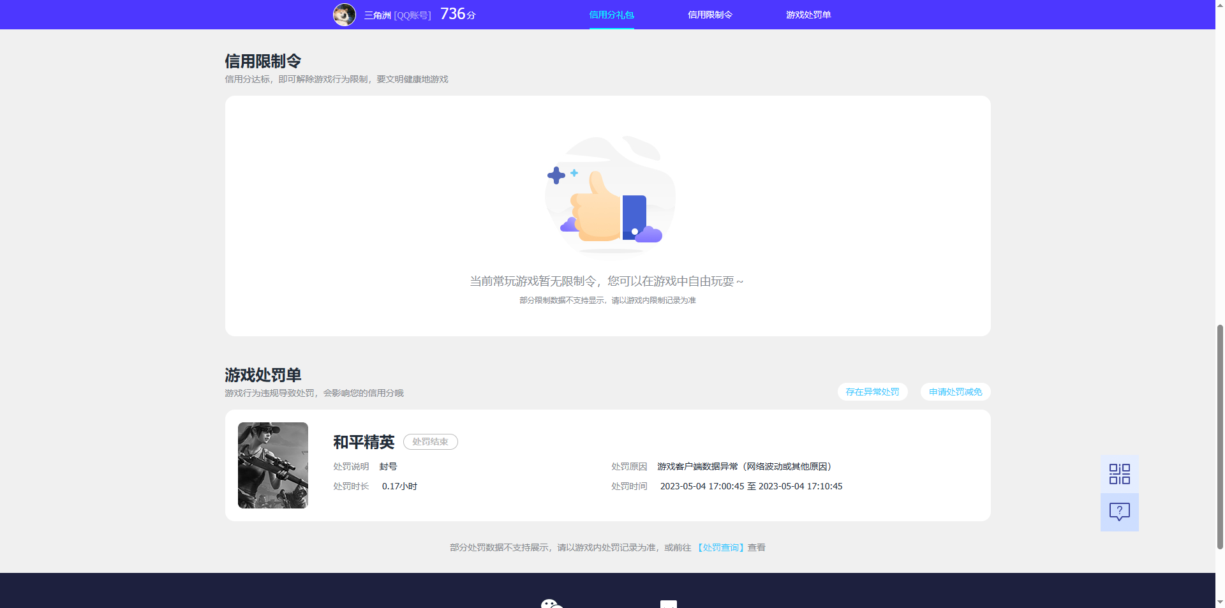The image size is (1225, 608).
Task: Open the help question bubble icon
Action: click(x=1119, y=512)
